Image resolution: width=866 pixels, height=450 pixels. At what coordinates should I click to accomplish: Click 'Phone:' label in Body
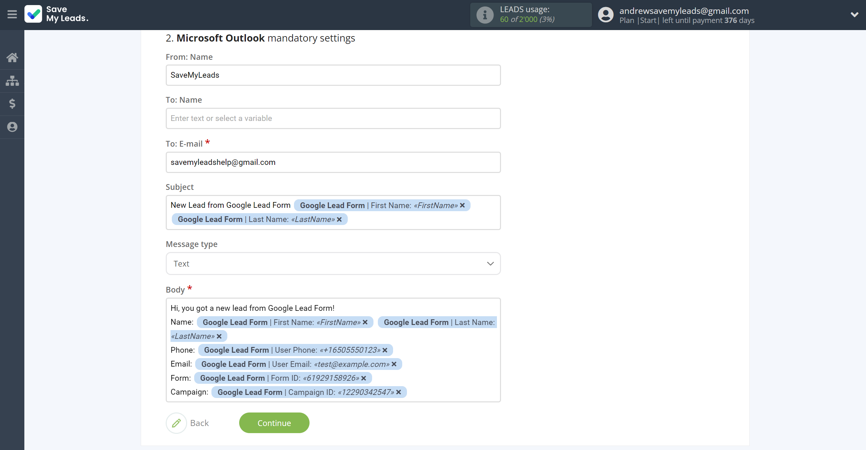(x=183, y=350)
